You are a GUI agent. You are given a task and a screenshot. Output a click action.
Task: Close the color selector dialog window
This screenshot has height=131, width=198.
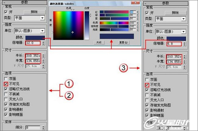135,3
